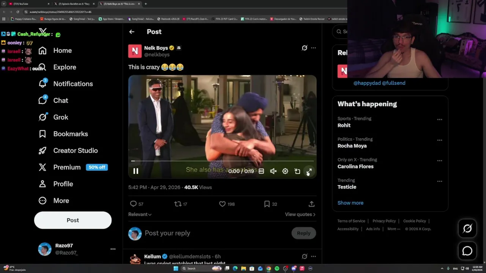Open options for Rocha Moya trend

coord(439,140)
